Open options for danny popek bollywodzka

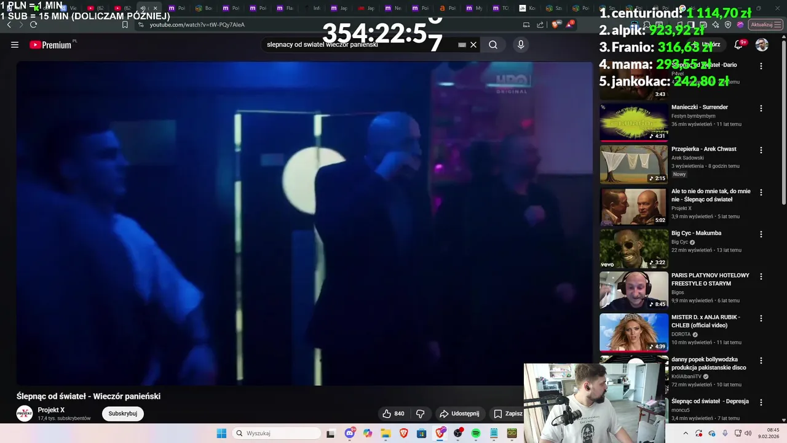(x=761, y=361)
